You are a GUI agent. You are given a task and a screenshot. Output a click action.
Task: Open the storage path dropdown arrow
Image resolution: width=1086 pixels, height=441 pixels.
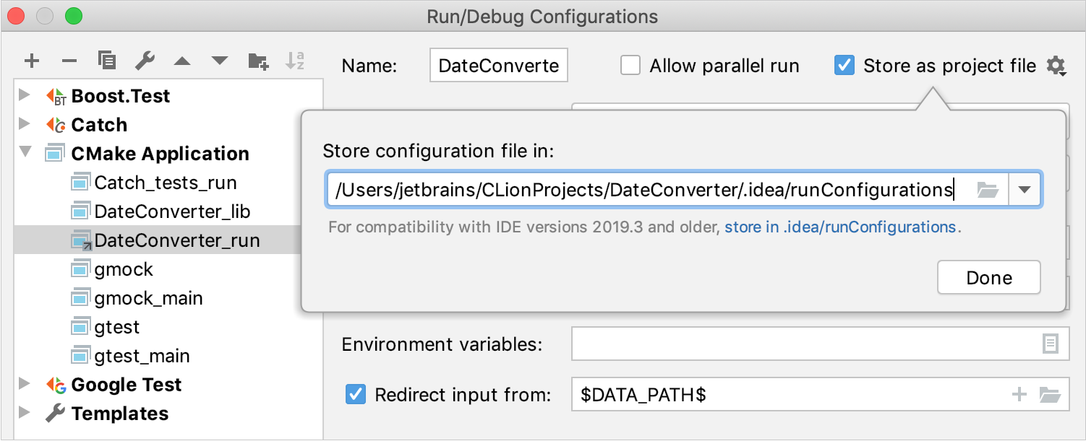click(x=1026, y=189)
